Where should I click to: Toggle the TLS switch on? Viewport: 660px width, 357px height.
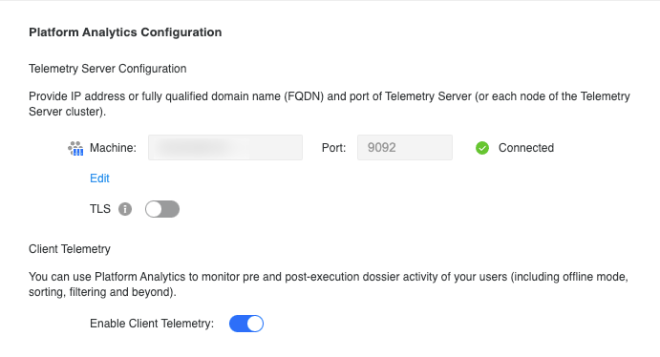tap(162, 209)
